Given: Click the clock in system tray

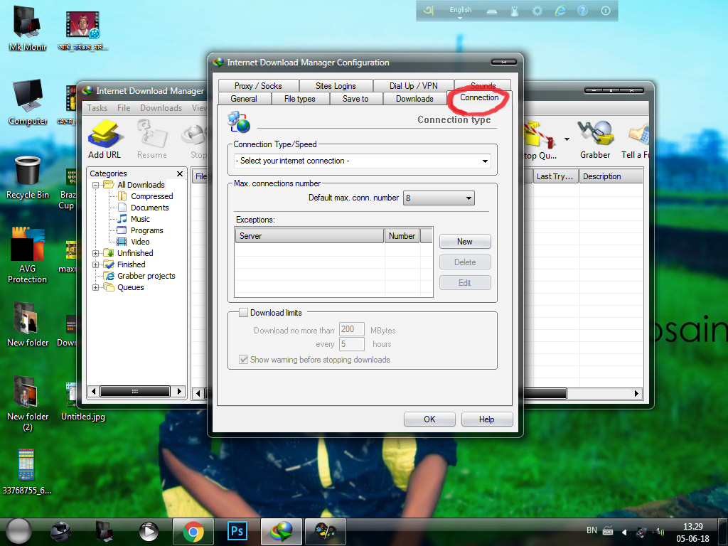Looking at the screenshot, I should click(x=692, y=532).
